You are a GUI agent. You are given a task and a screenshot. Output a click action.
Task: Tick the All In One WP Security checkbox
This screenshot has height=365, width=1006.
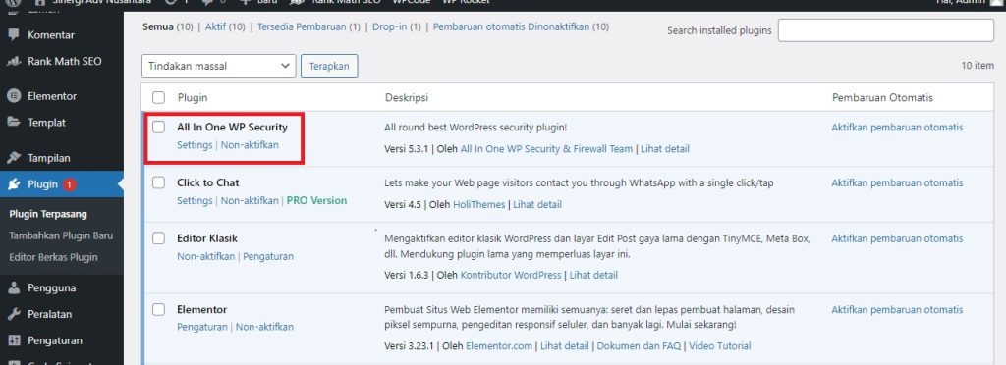158,127
